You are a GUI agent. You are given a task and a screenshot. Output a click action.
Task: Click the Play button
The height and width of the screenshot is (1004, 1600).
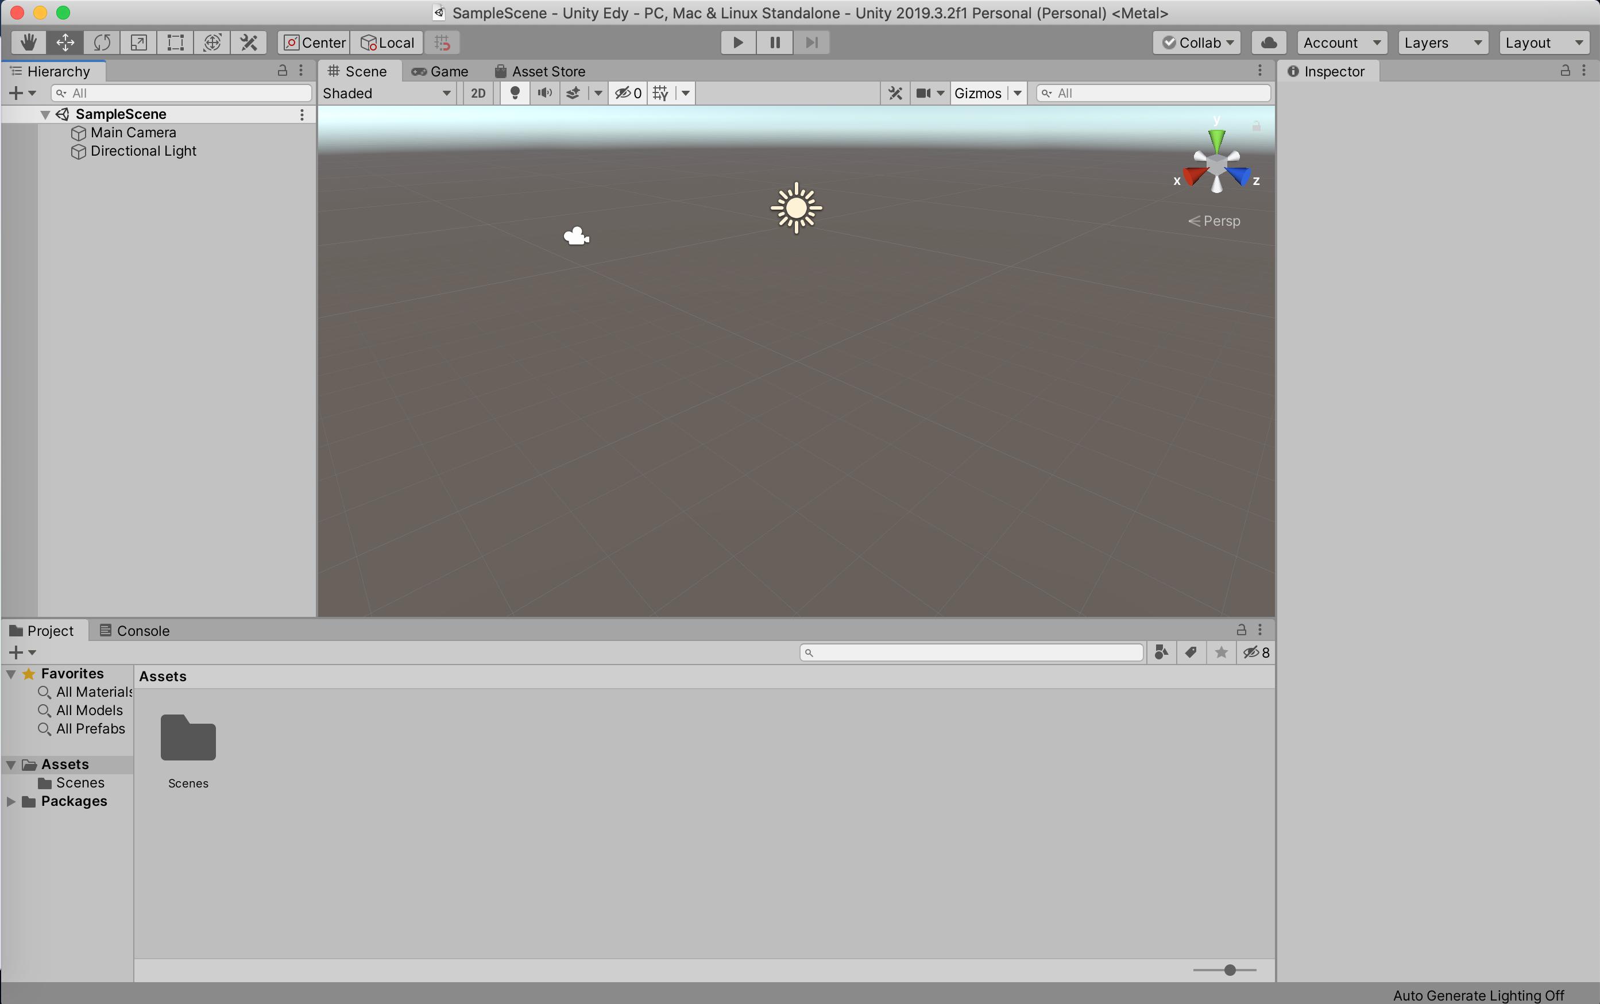pos(737,43)
